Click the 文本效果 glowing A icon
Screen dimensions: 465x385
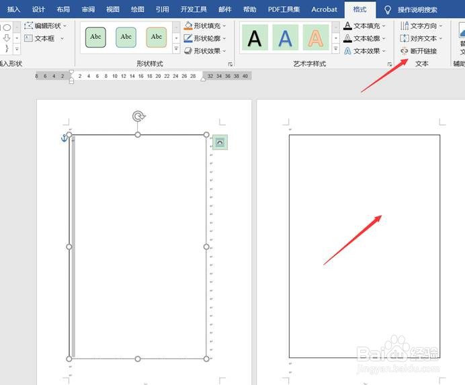click(x=347, y=50)
